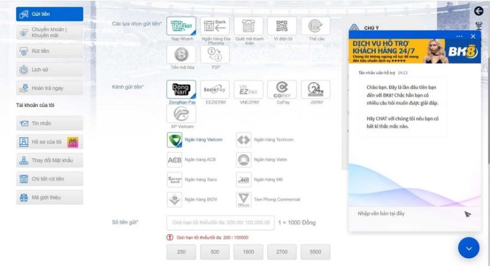Click the '1 = 1000 Đồng' rate text
490x266 pixels.
coord(297,223)
